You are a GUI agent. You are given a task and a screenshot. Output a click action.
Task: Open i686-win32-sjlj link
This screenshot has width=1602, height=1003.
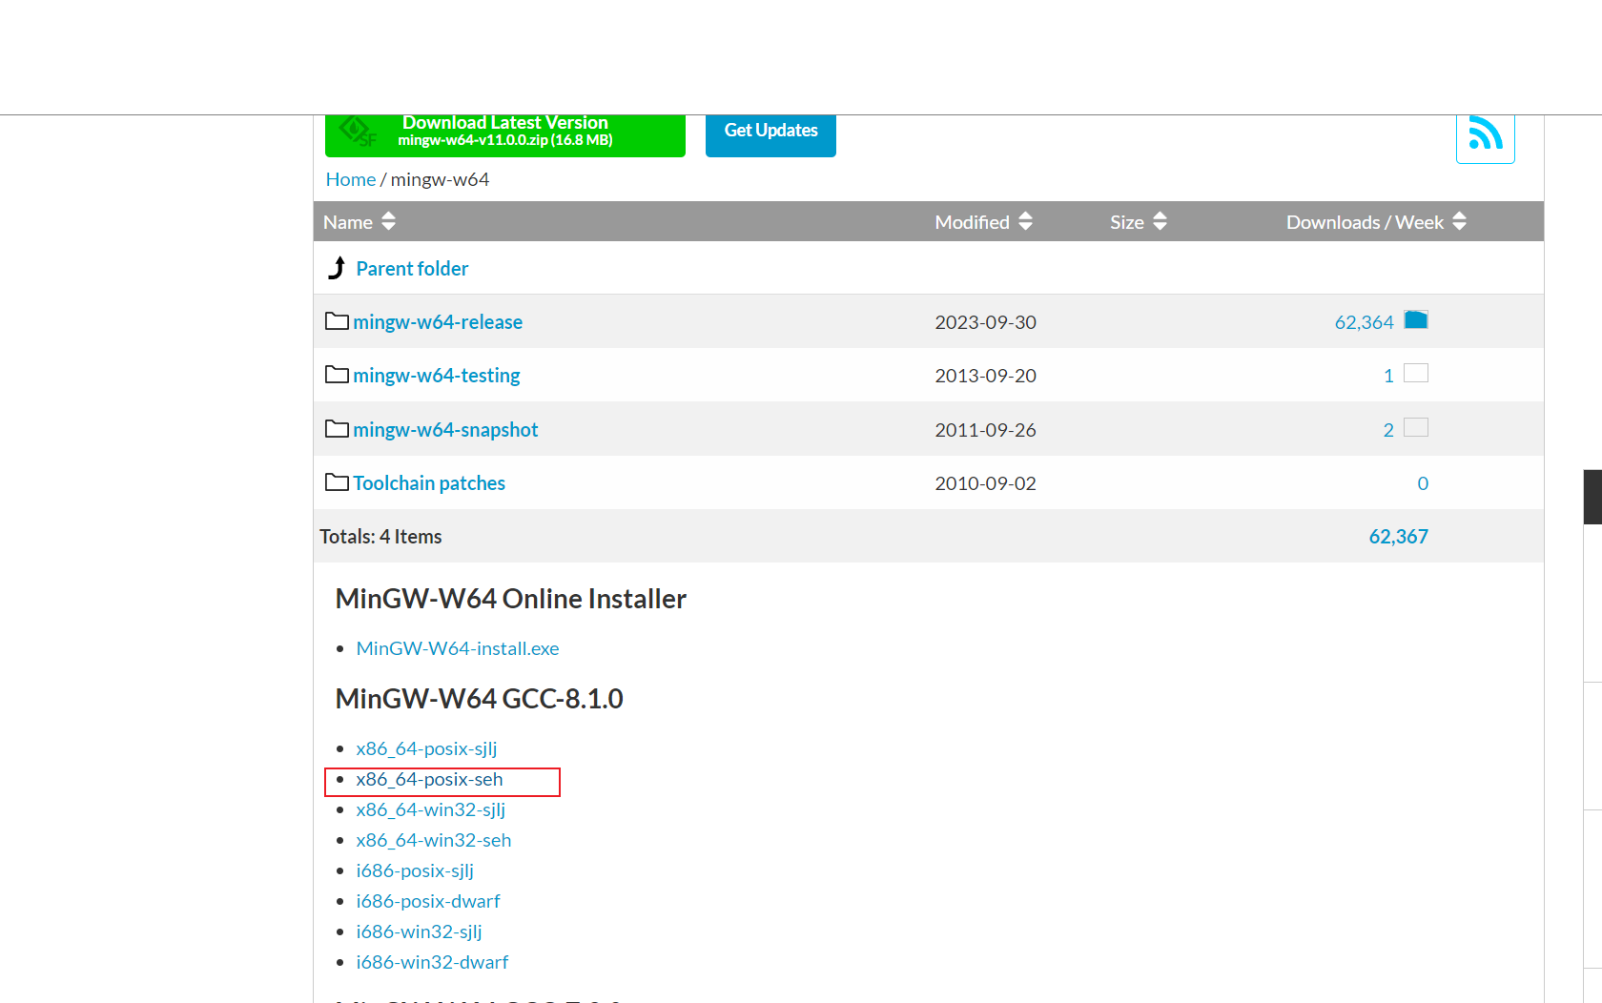pos(419,931)
